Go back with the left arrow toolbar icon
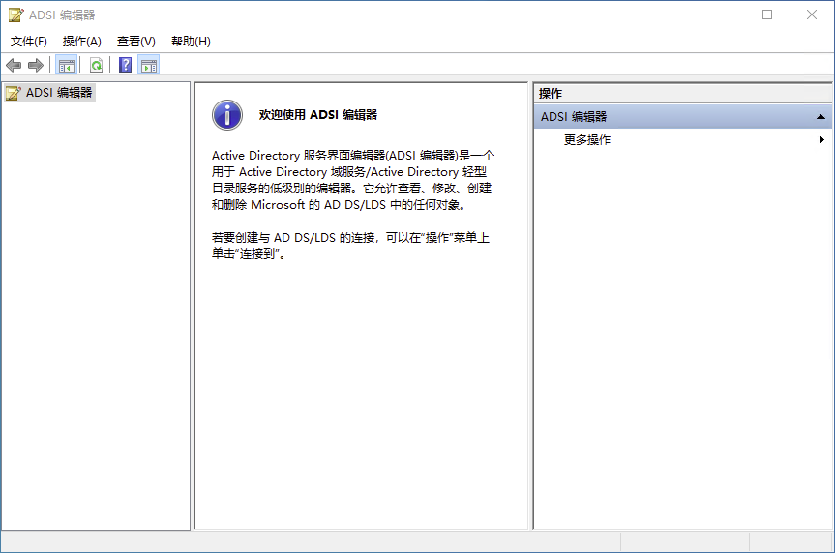The width and height of the screenshot is (835, 553). pos(14,66)
